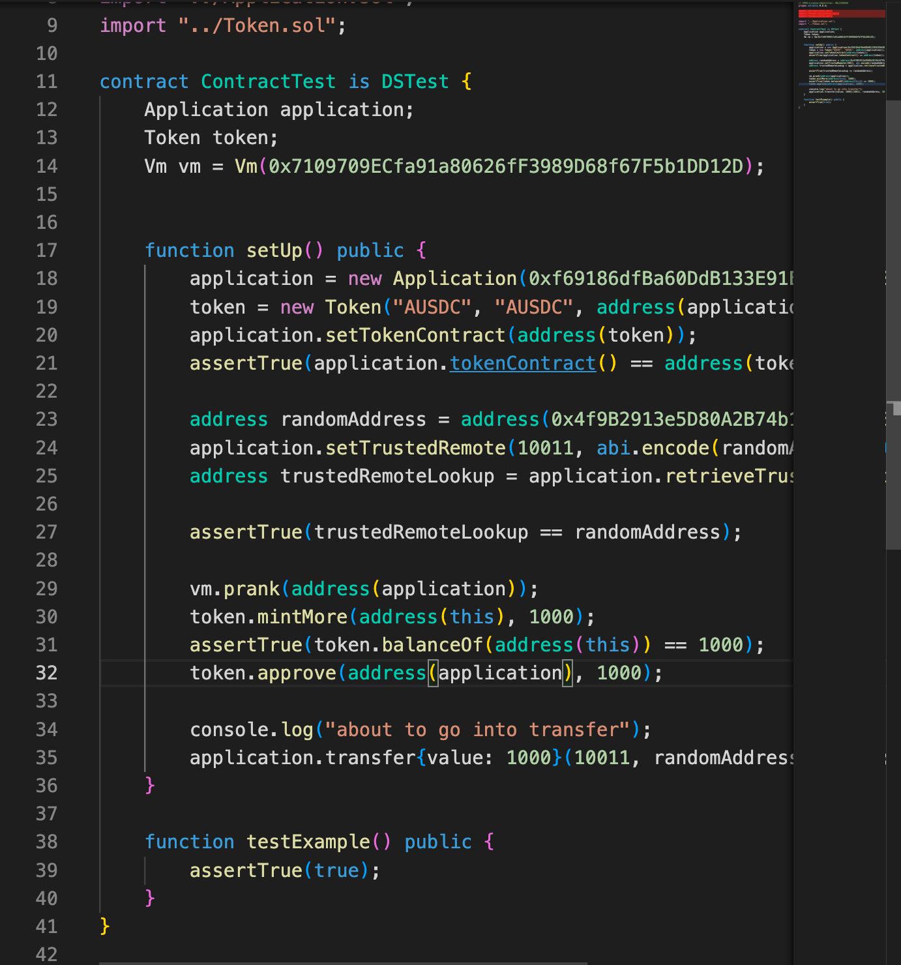Click the testExample function name

click(x=308, y=842)
